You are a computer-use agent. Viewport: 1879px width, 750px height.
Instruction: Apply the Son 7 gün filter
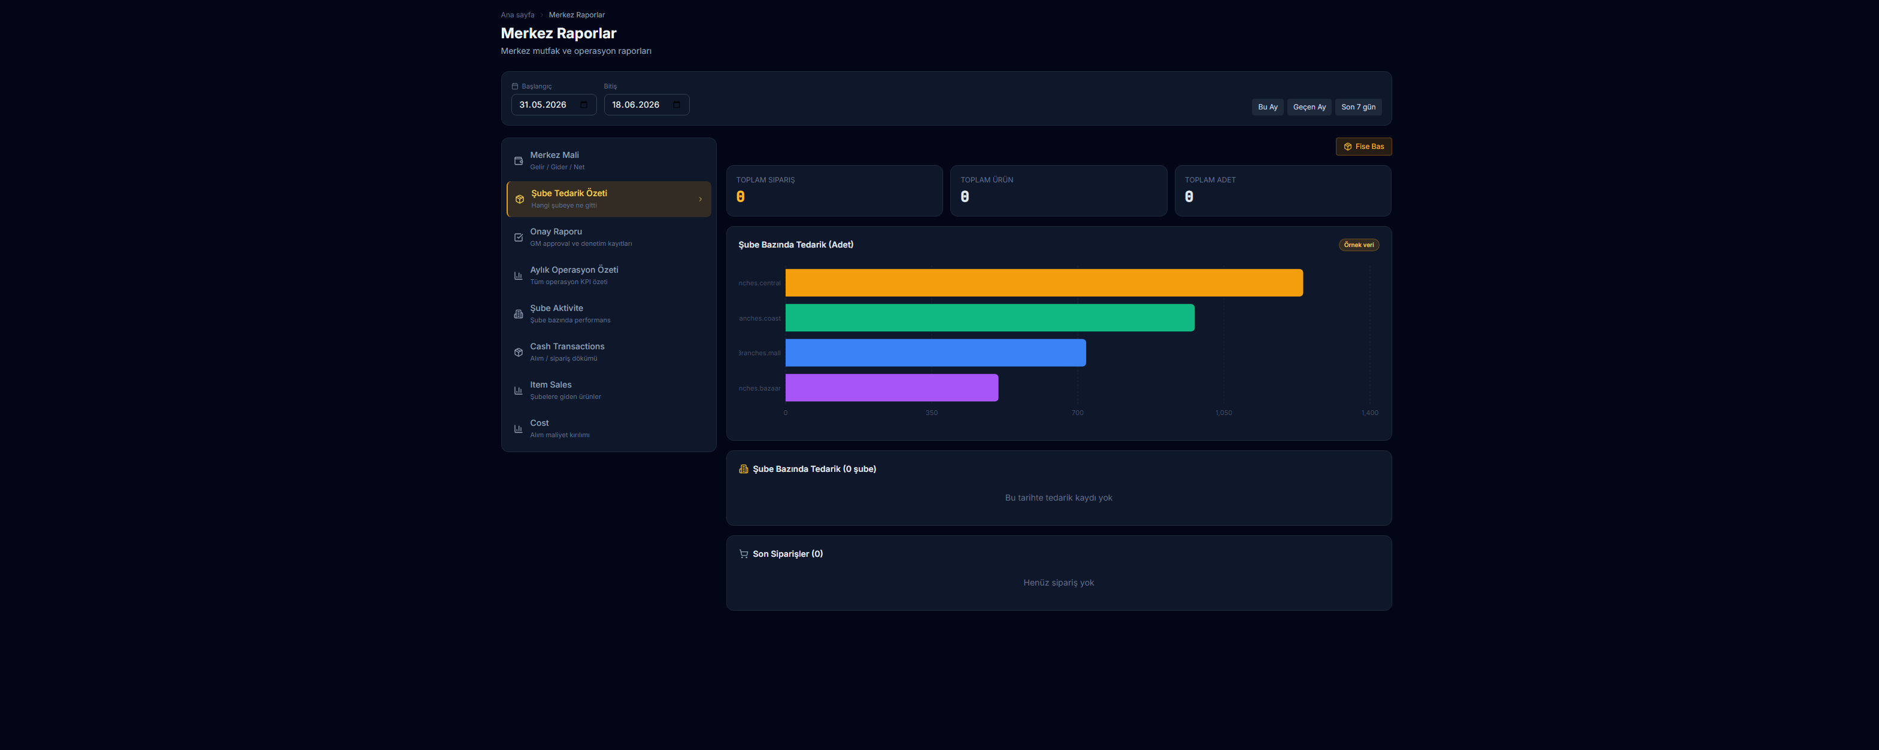pos(1358,107)
